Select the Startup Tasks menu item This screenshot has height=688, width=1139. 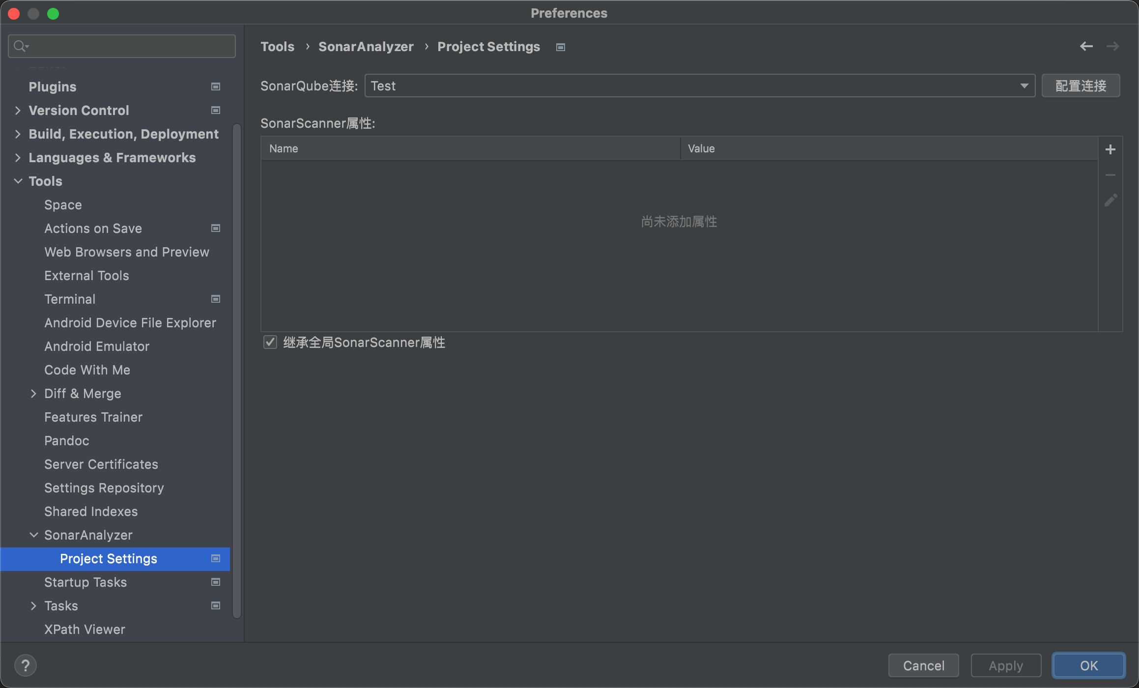coord(85,582)
